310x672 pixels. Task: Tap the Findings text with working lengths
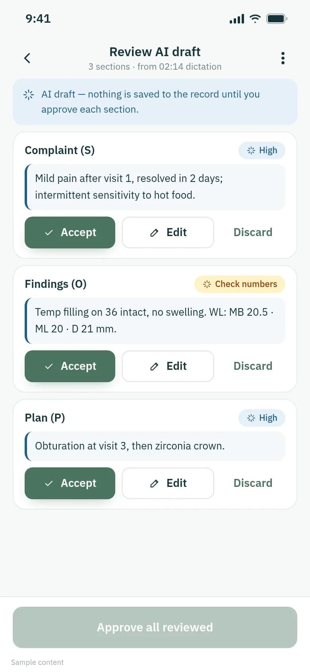point(155,321)
